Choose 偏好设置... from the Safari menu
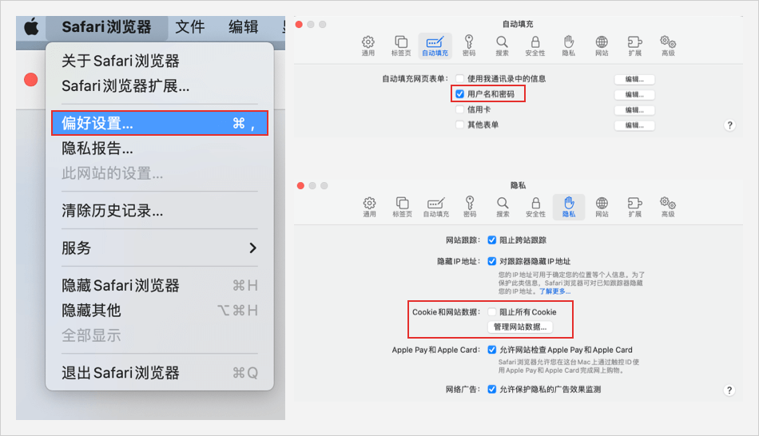The height and width of the screenshot is (436, 759). coord(160,123)
